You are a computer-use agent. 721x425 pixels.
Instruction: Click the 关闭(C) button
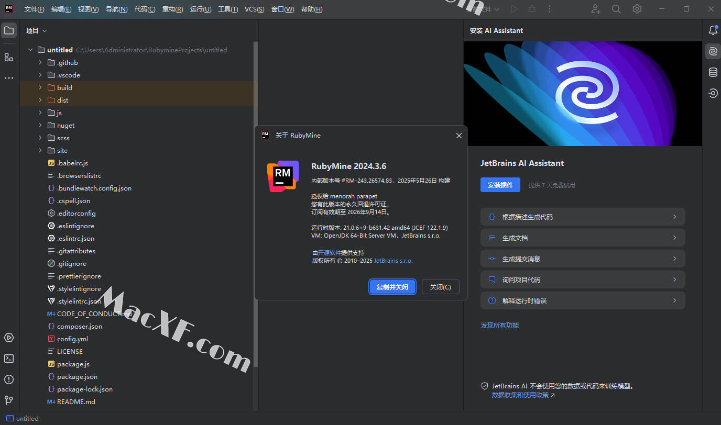point(440,287)
